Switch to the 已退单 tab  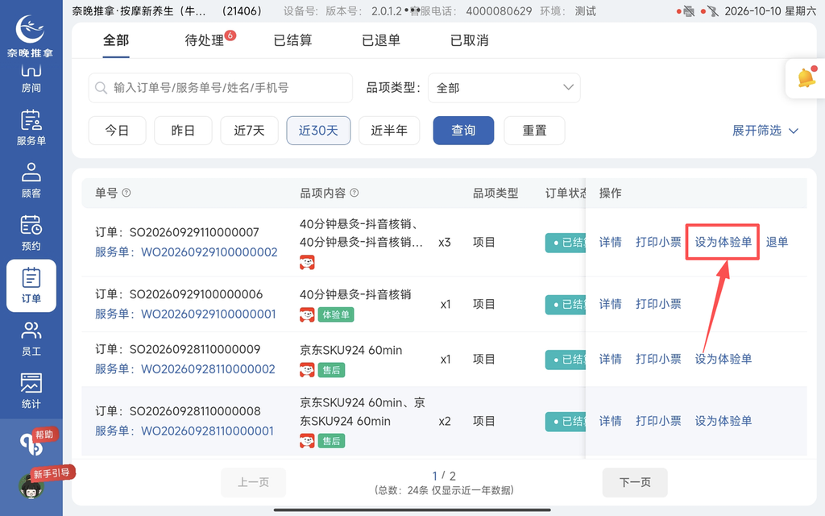[x=381, y=40]
